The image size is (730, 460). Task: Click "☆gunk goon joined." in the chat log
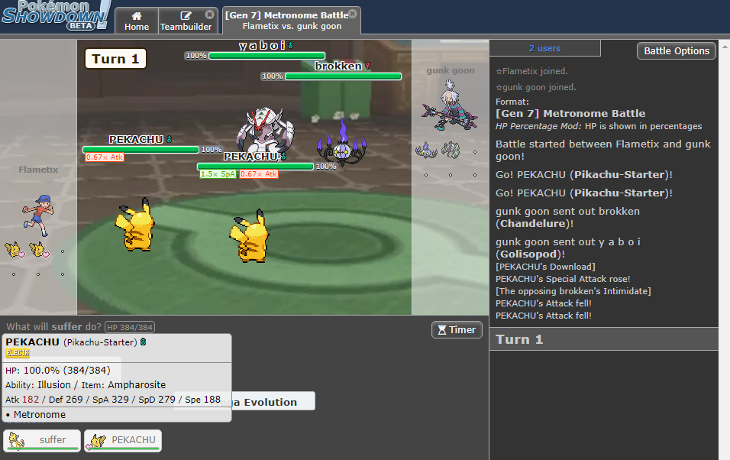[536, 87]
